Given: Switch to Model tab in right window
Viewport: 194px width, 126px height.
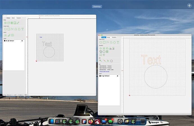Looking at the screenshot, I should coord(109,37).
